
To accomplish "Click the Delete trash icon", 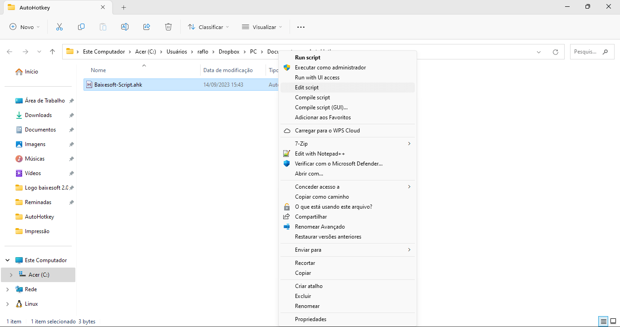I will tap(168, 27).
